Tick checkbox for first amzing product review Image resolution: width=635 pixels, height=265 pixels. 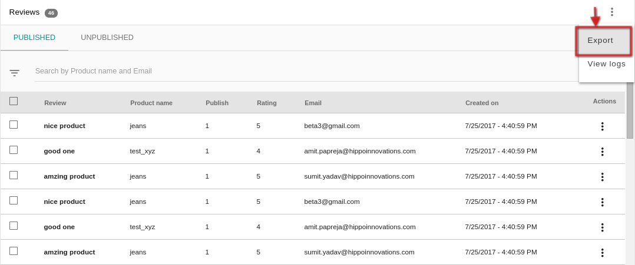(x=14, y=175)
